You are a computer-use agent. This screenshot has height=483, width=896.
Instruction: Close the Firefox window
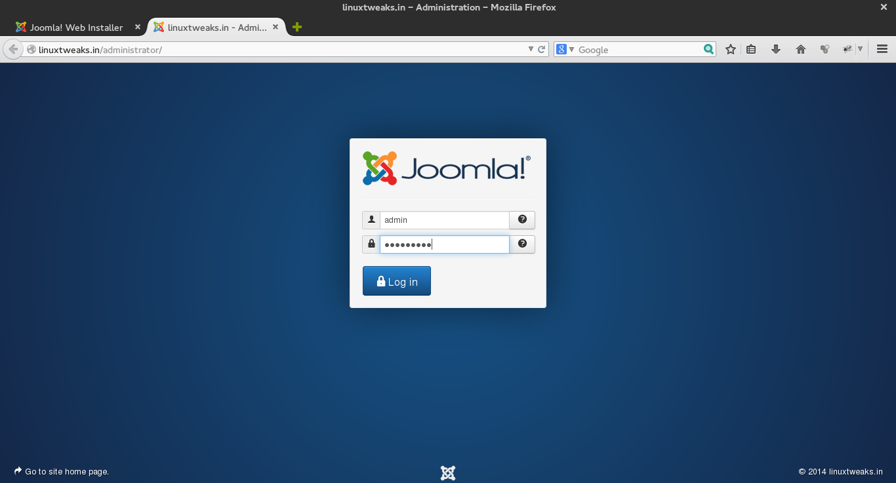pyautogui.click(x=884, y=7)
